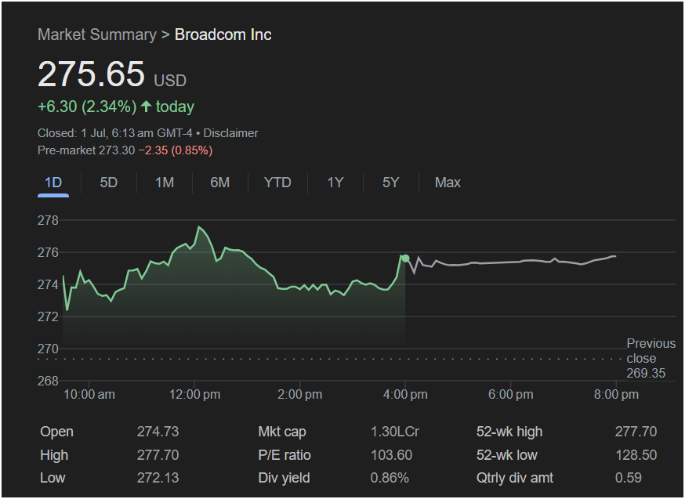Switch to the 5D time range tab

point(109,183)
